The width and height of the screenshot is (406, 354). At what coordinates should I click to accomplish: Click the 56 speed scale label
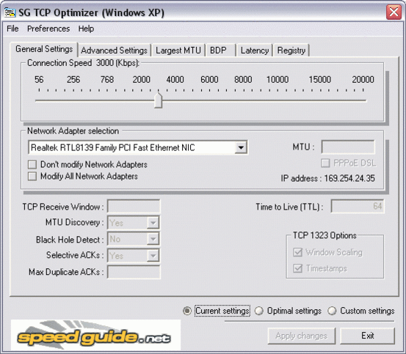pos(39,80)
